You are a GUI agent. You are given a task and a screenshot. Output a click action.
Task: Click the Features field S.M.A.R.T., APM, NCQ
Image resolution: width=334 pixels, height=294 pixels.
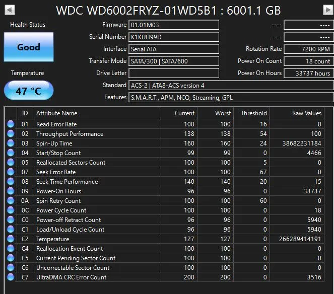click(231, 98)
